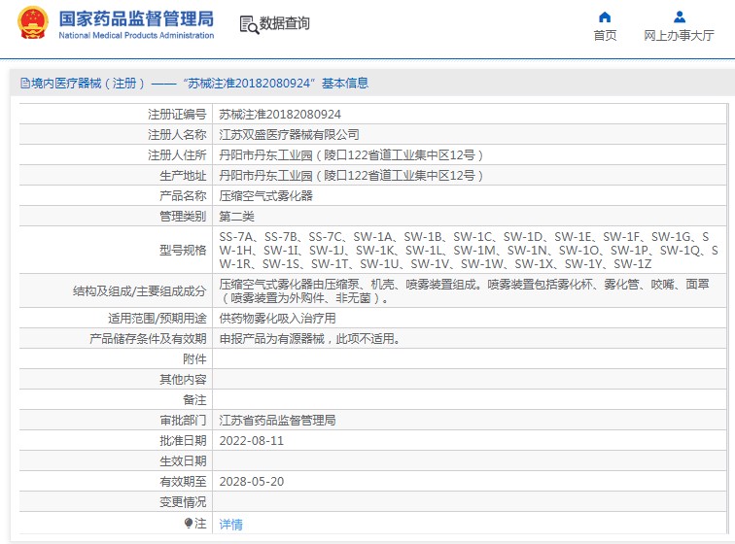This screenshot has width=735, height=544.
Task: Click the 注册人名称 row label
Action: click(x=177, y=135)
